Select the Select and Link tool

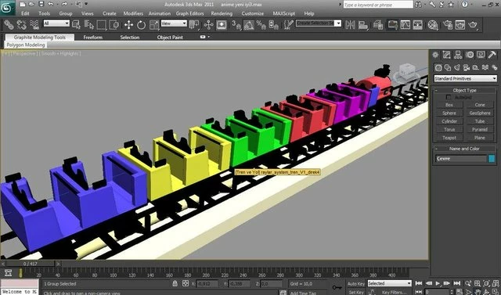(x=9, y=24)
